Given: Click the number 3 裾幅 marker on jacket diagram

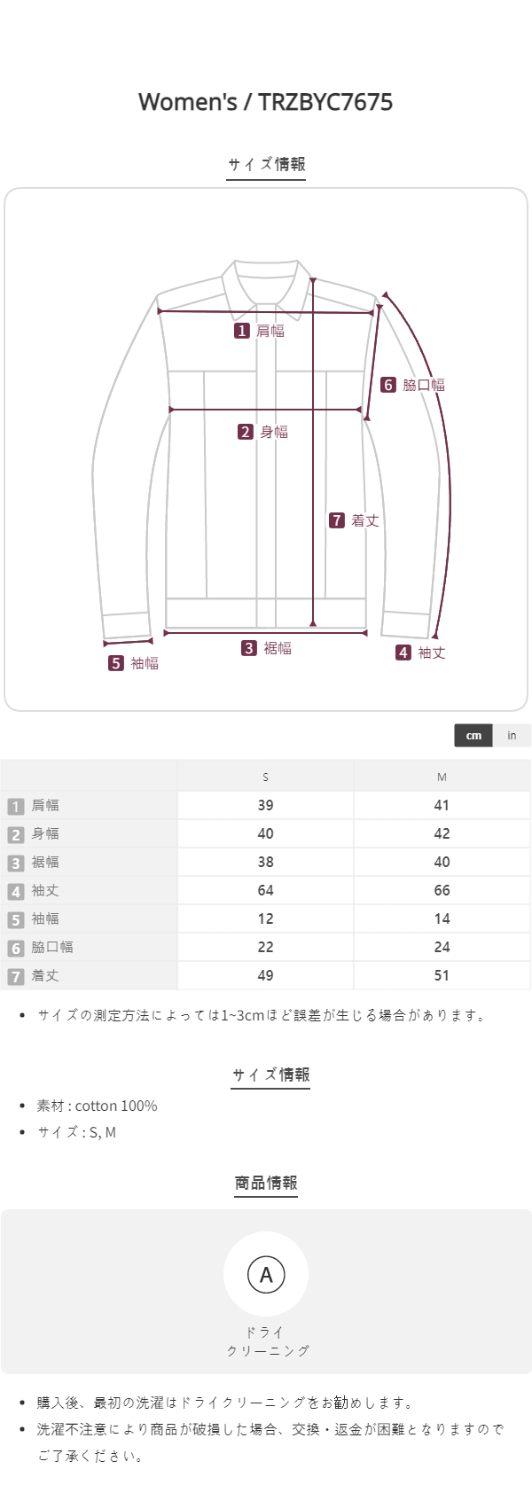Looking at the screenshot, I should [x=249, y=648].
